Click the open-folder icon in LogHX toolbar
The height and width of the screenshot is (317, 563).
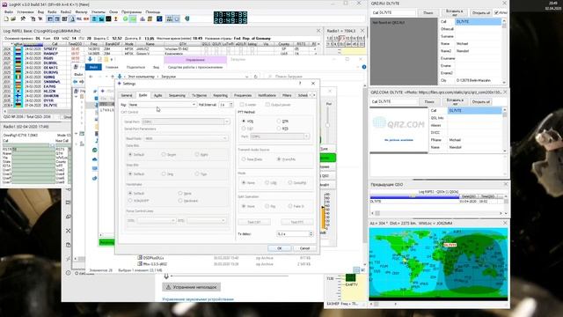pyautogui.click(x=13, y=18)
